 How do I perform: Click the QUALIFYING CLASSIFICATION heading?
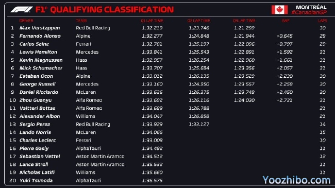(112, 10)
